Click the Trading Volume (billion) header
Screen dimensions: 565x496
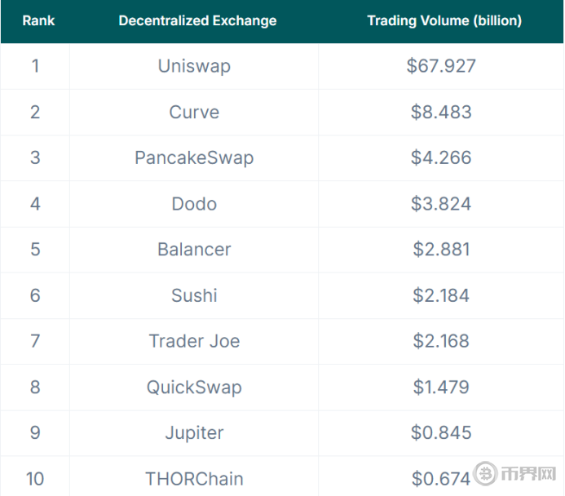pyautogui.click(x=444, y=20)
